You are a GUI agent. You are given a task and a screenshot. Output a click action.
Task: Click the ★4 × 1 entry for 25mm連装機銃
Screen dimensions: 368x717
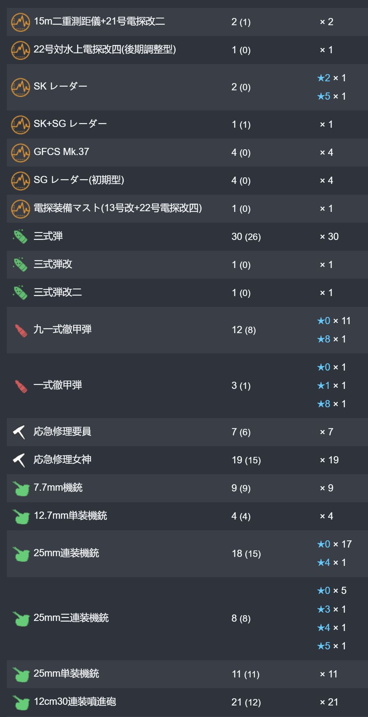click(332, 563)
